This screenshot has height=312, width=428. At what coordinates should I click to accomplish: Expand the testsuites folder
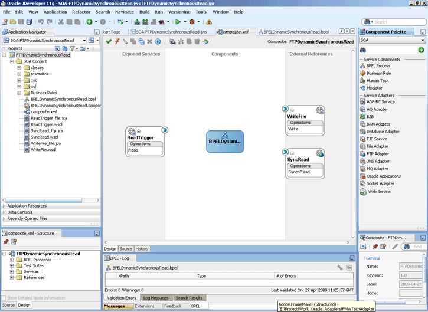(x=19, y=74)
